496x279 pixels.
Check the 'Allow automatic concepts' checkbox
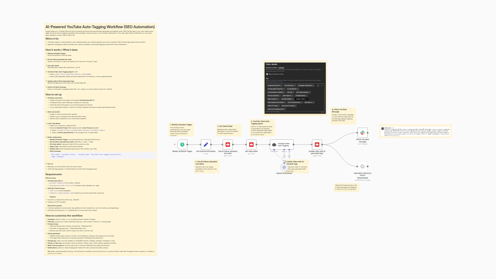(x=267, y=74)
